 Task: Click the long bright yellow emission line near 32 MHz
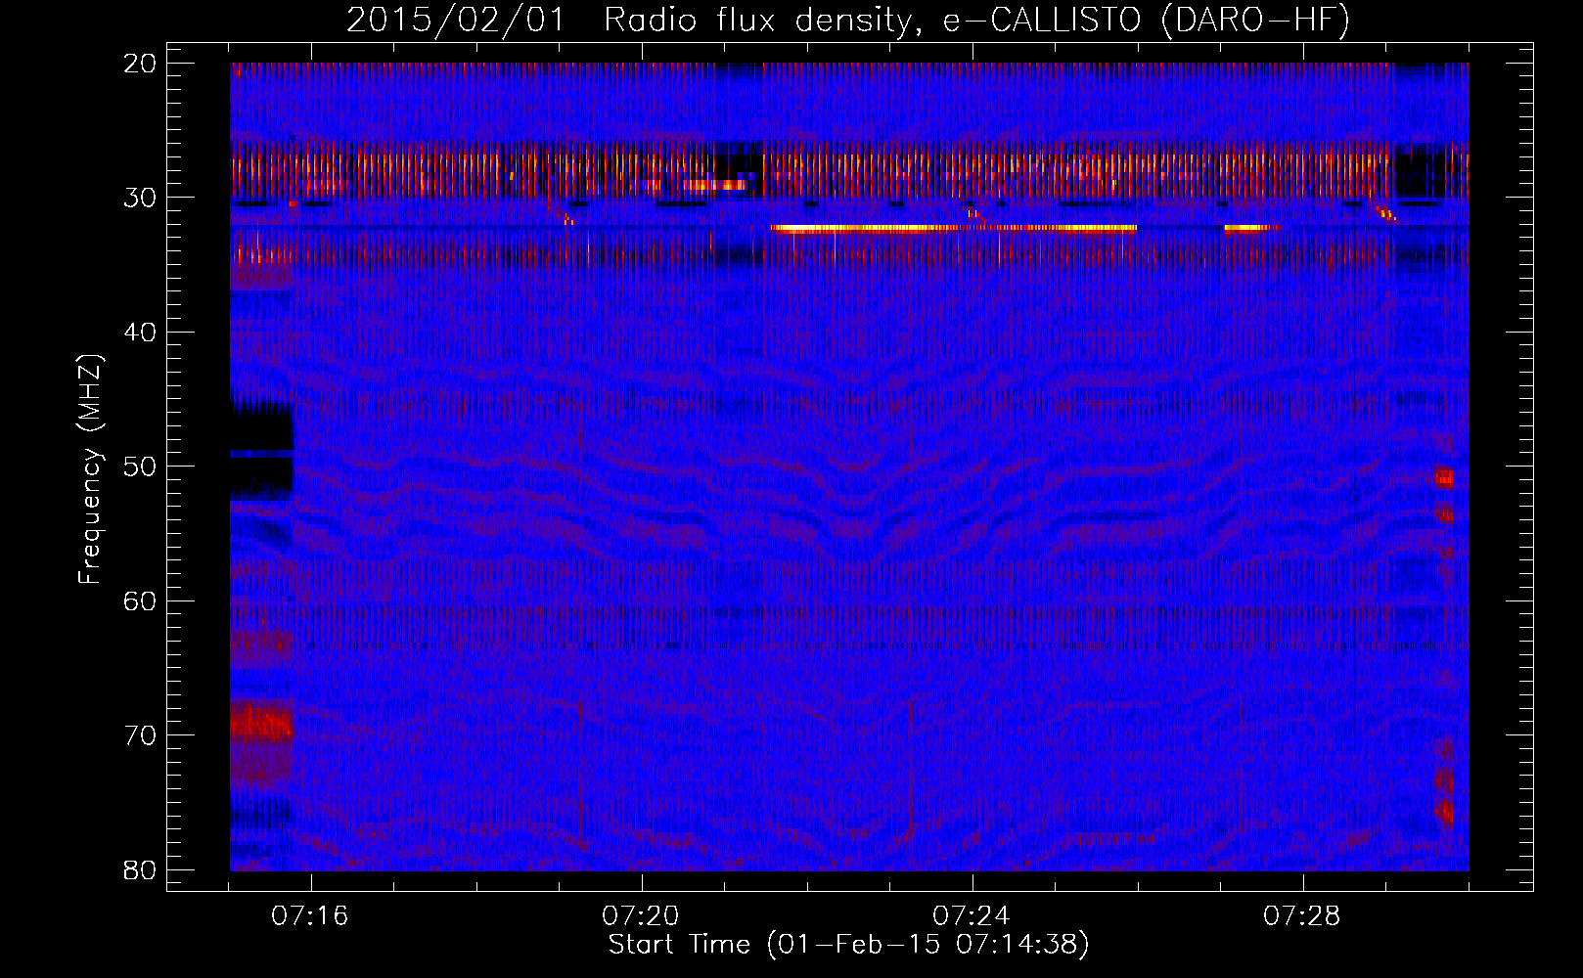(x=954, y=228)
